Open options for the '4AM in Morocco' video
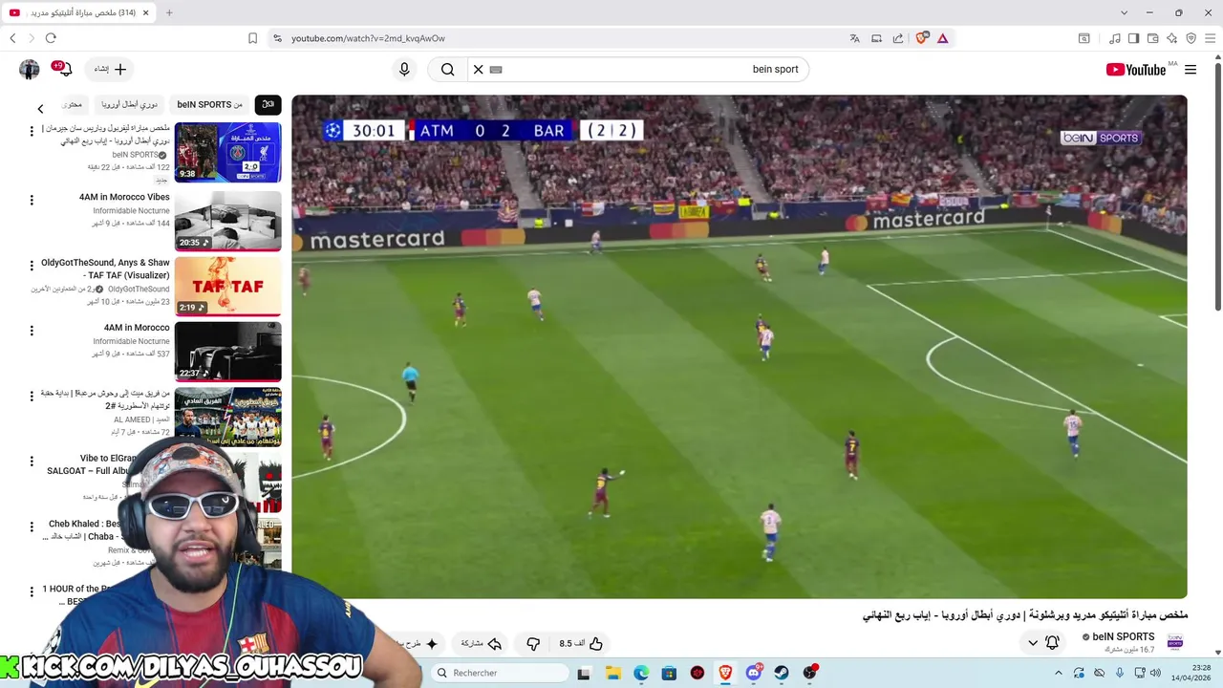 (32, 331)
